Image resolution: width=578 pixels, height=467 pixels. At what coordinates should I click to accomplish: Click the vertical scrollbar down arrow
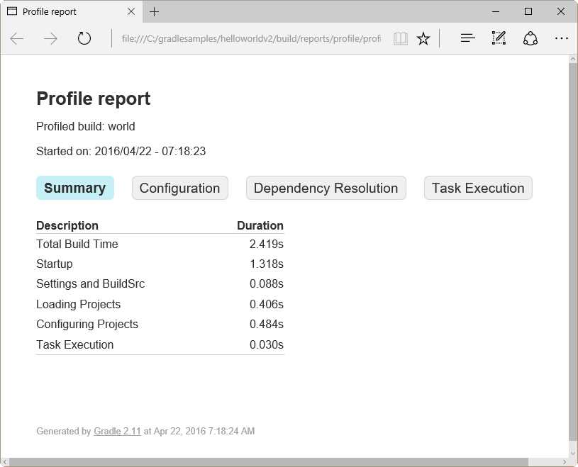pyautogui.click(x=572, y=454)
